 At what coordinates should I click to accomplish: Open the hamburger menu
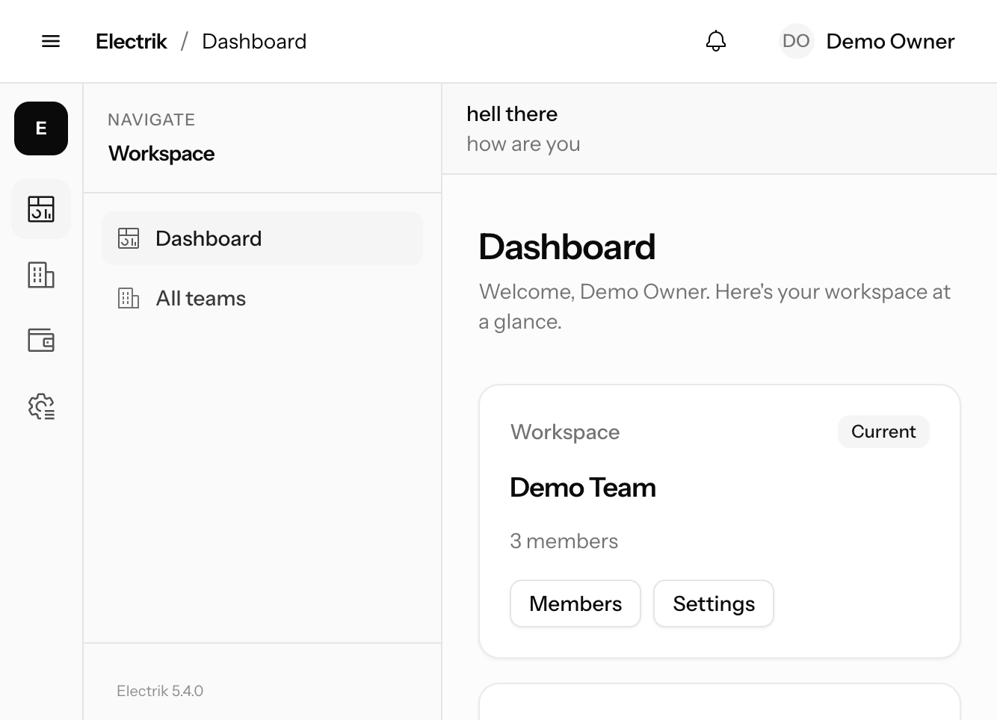51,41
